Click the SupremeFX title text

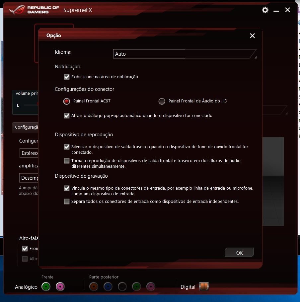[78, 10]
